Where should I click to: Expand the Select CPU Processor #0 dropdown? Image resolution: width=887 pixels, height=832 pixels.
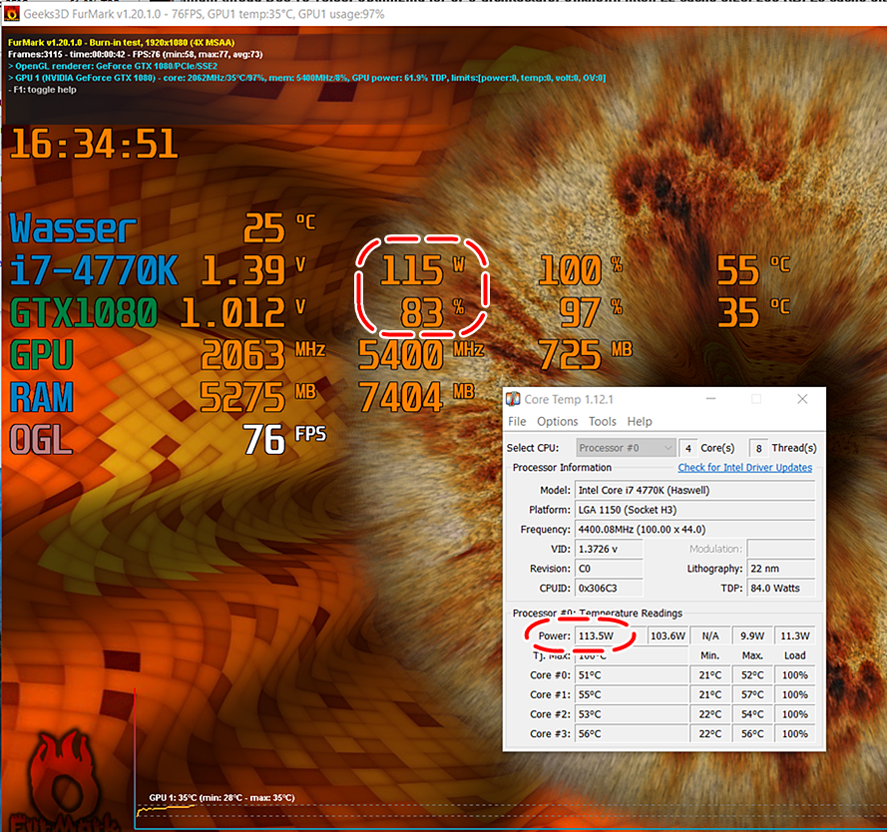626,448
